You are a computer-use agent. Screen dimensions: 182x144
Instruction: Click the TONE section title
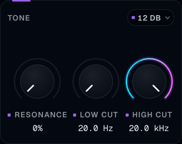19,18
